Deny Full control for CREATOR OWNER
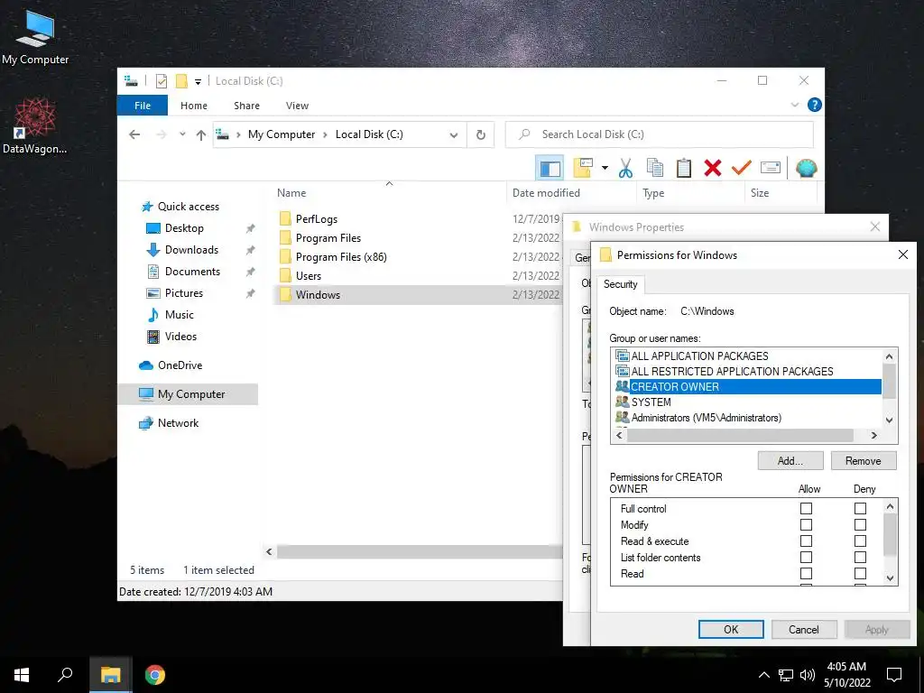 pos(860,508)
